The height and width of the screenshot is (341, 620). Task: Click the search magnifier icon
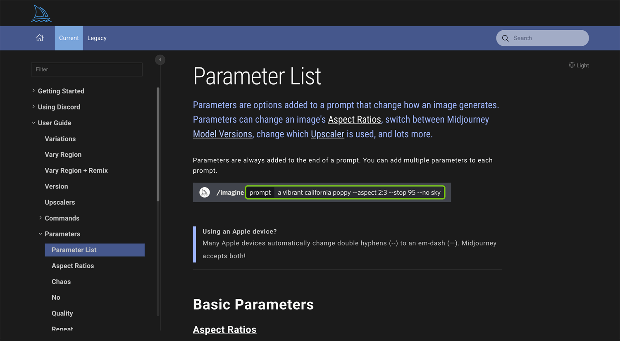(505, 38)
